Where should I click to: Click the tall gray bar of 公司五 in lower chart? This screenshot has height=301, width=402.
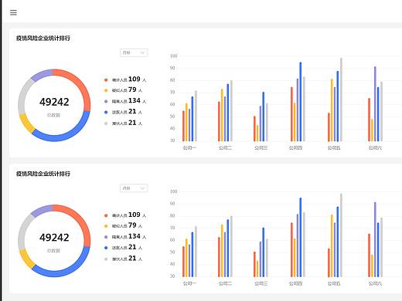(341, 235)
